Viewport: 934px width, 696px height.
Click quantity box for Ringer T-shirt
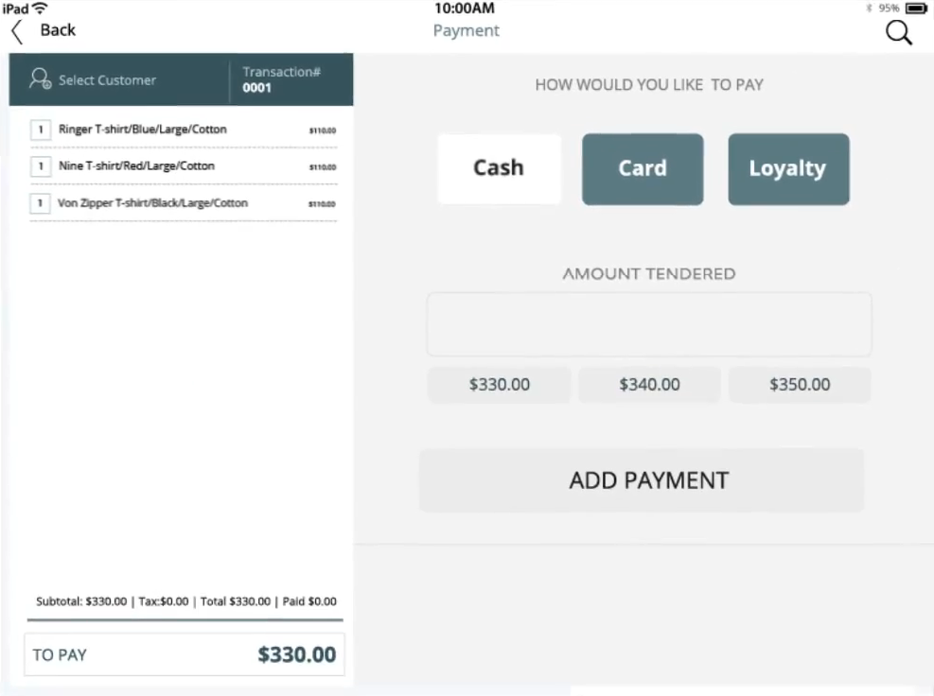41,130
